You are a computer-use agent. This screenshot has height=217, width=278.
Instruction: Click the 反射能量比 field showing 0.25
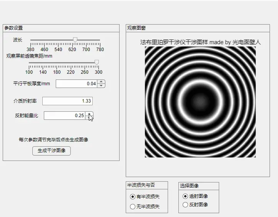click(x=65, y=116)
